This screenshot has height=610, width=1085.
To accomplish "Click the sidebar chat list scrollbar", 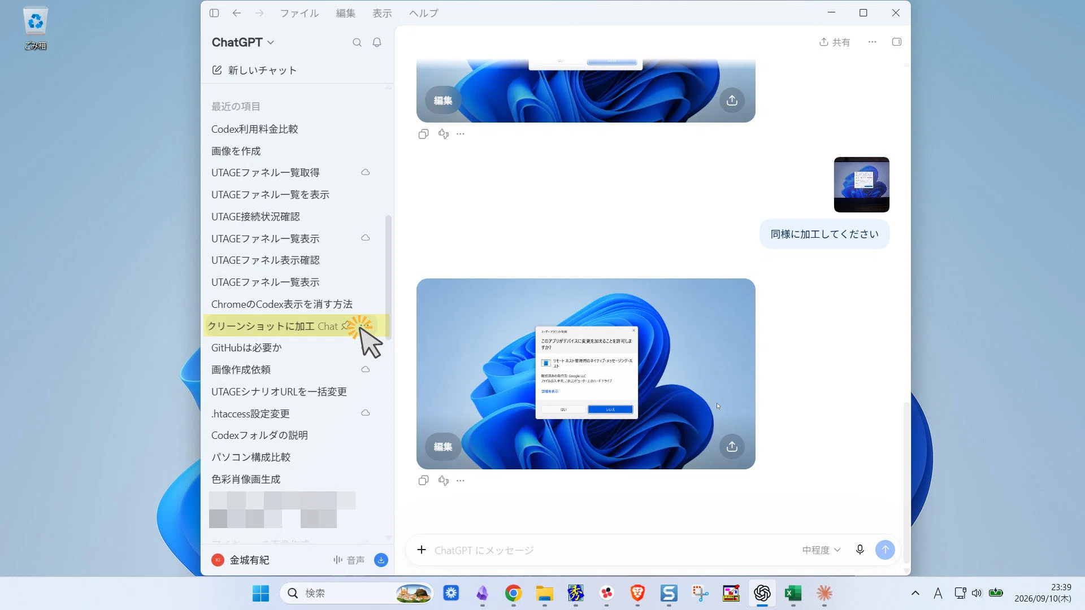I will tap(388, 276).
